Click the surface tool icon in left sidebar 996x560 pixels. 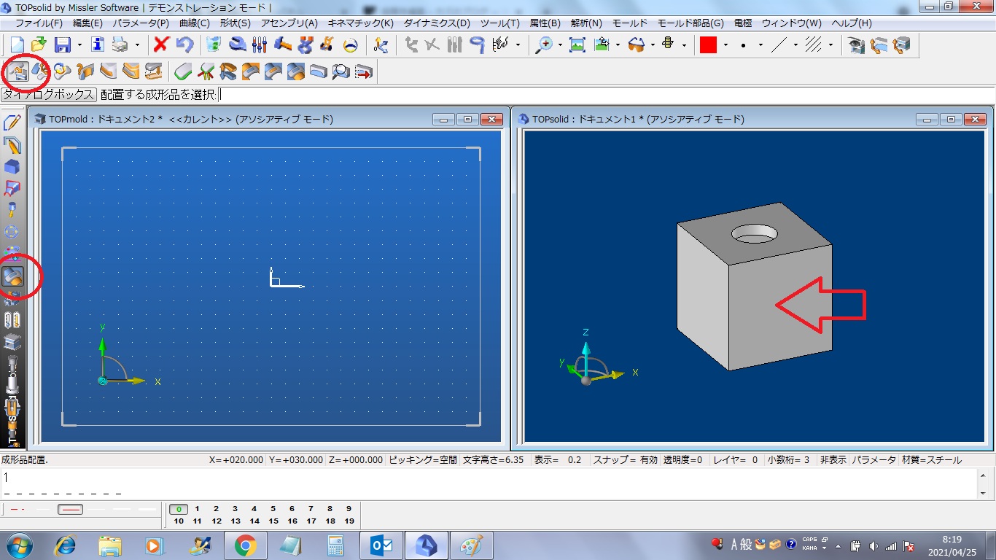coord(12,189)
